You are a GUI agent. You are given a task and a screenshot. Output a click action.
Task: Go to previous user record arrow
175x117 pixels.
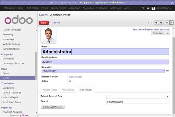tap(156, 23)
